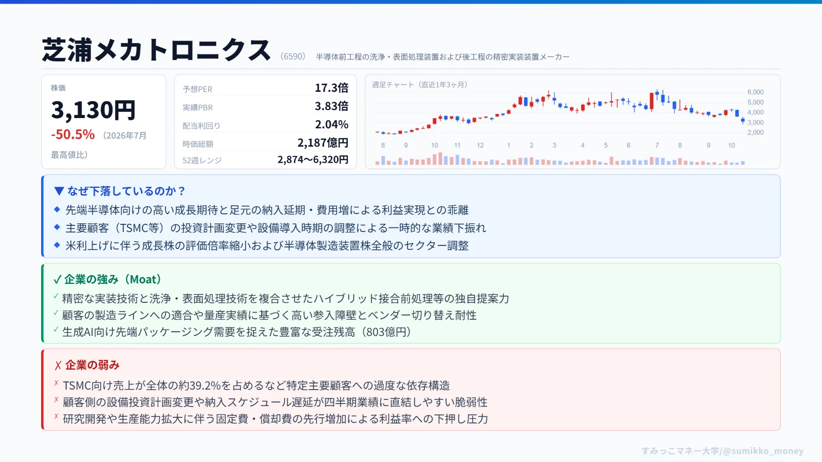This screenshot has height=462, width=822.
Task: Click the X mark beside 顧客側の設備投資 line
Action: [x=57, y=399]
